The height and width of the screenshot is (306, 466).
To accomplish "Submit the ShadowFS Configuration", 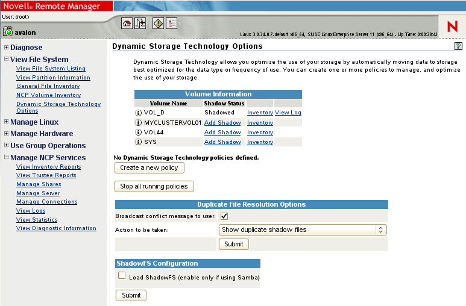I will (131, 295).
